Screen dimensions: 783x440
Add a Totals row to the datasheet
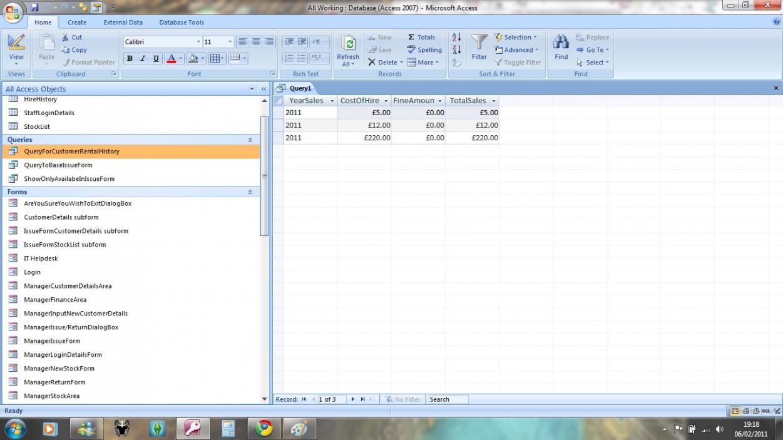click(421, 38)
